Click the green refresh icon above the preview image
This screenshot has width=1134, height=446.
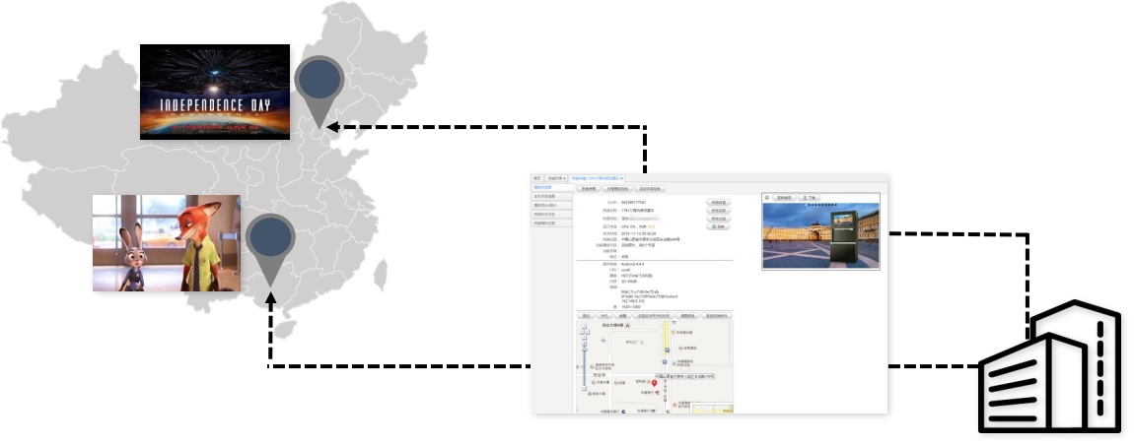coord(766,197)
